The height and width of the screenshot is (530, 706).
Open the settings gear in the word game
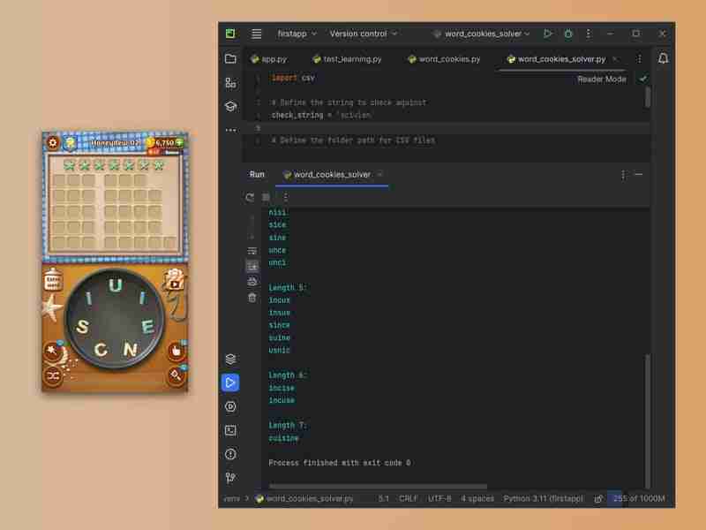[x=51, y=143]
